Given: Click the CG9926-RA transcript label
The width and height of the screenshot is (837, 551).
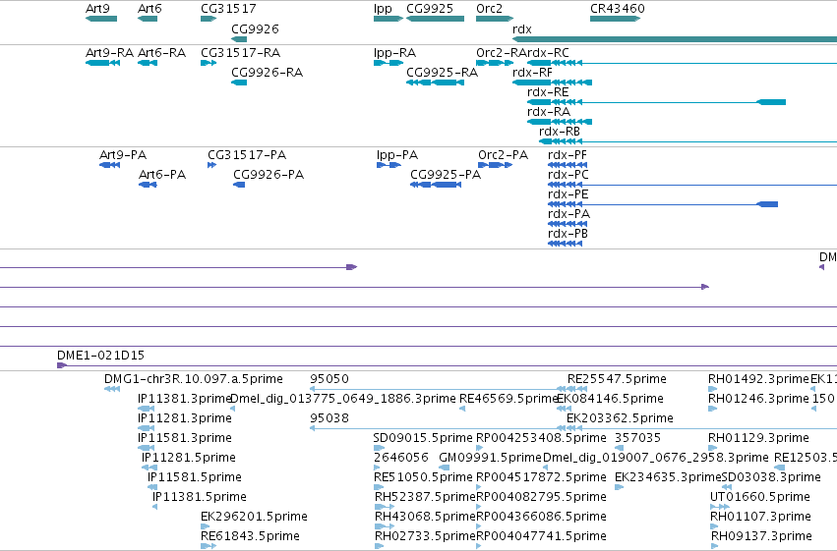Looking at the screenshot, I should (267, 73).
